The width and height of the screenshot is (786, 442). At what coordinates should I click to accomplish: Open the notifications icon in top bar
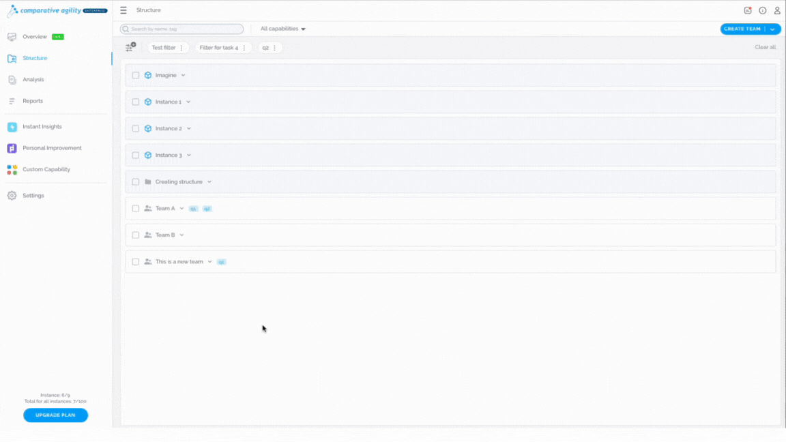pos(747,10)
